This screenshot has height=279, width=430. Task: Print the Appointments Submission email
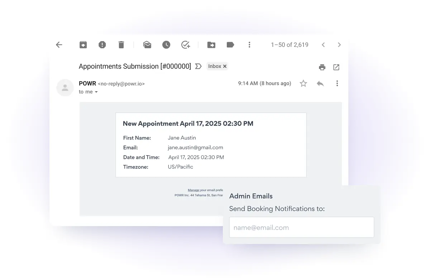click(322, 67)
